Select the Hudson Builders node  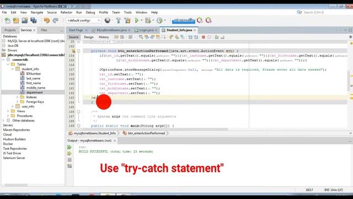click(x=14, y=139)
